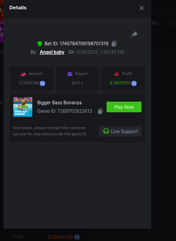This screenshot has height=241, width=176.
Task: Close the Details dialog
Action: pyautogui.click(x=142, y=8)
